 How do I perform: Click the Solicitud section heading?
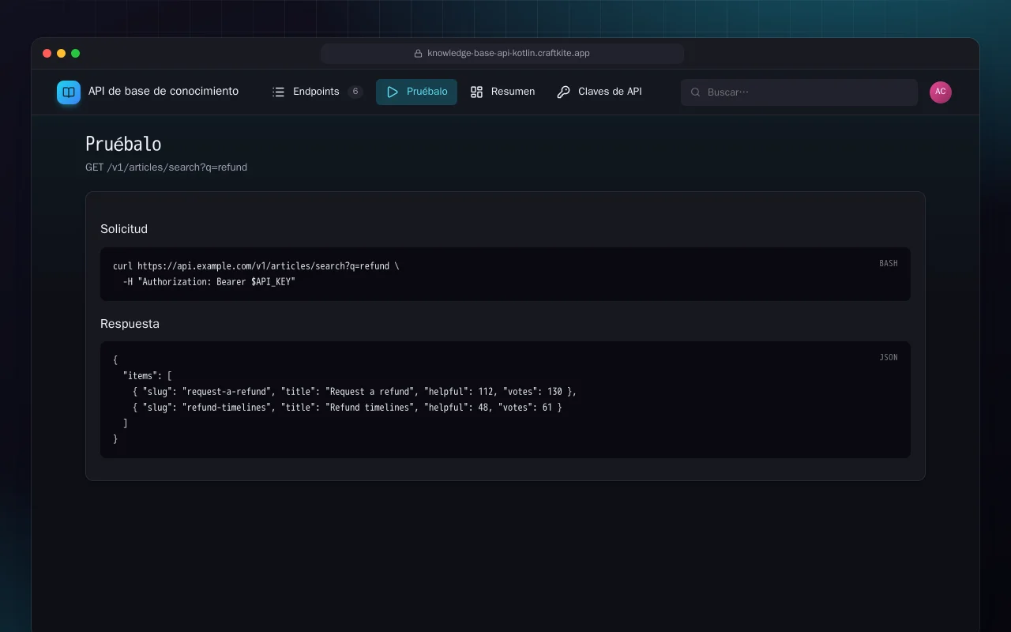click(x=124, y=229)
